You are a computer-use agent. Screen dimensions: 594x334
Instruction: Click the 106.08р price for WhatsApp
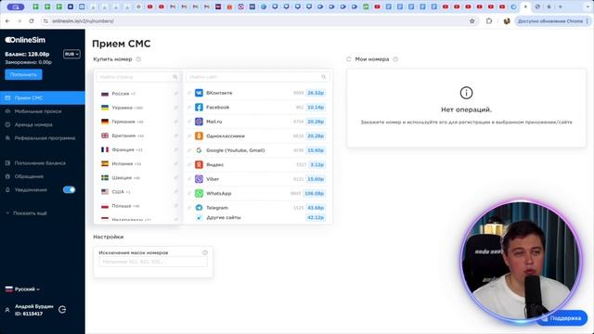click(314, 193)
